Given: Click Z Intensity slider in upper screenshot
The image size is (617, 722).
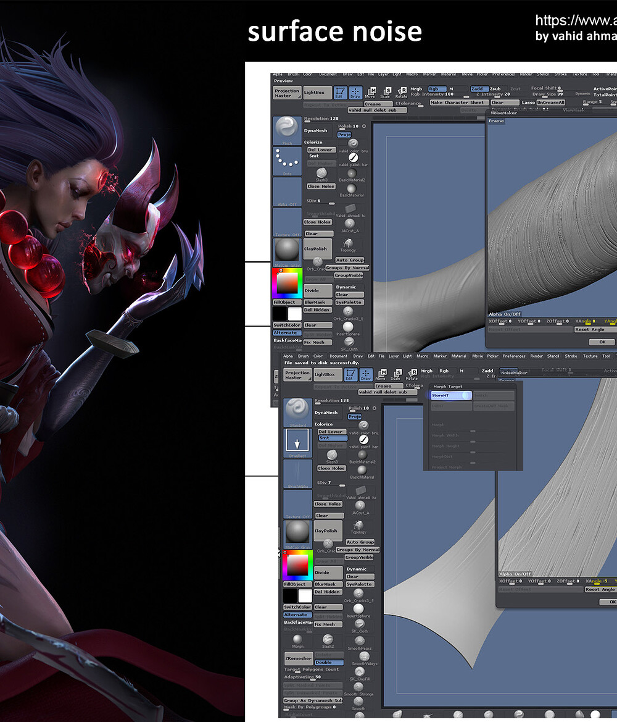Looking at the screenshot, I should pyautogui.click(x=493, y=94).
